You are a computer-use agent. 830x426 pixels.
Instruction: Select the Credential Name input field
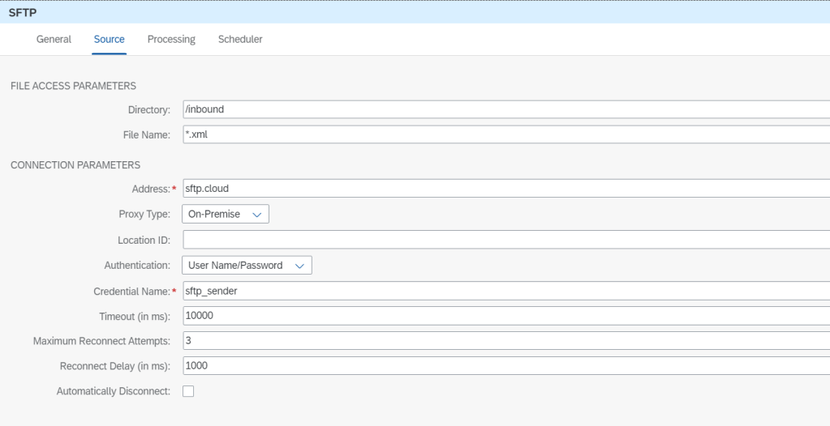[x=503, y=291]
